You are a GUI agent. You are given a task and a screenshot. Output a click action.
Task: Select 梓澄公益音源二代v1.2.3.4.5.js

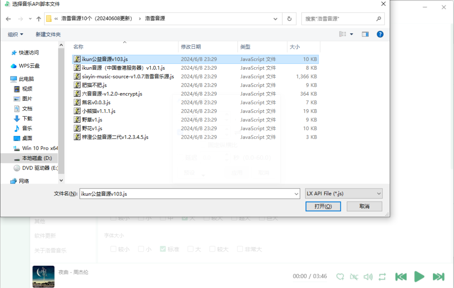[x=195, y=137]
